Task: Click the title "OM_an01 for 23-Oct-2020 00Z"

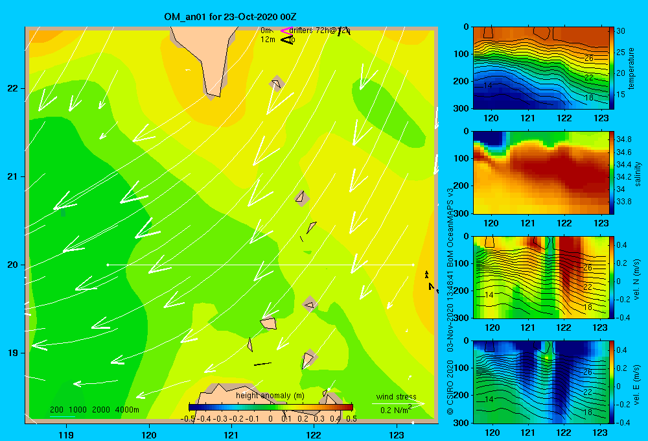Action: click(x=230, y=17)
